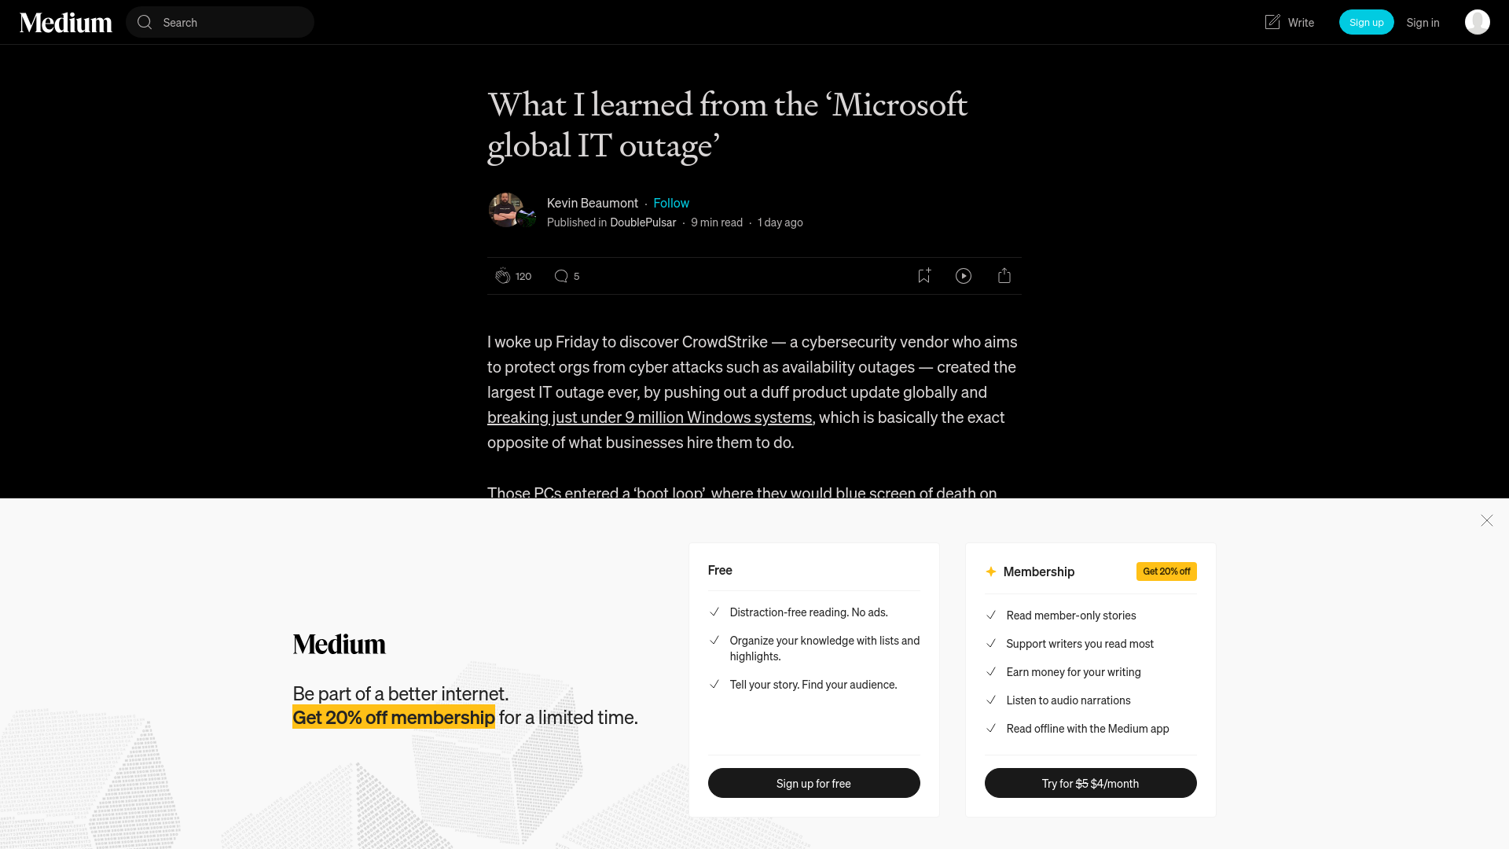Image resolution: width=1509 pixels, height=849 pixels.
Task: Click the Medium logo home icon
Action: pos(65,22)
